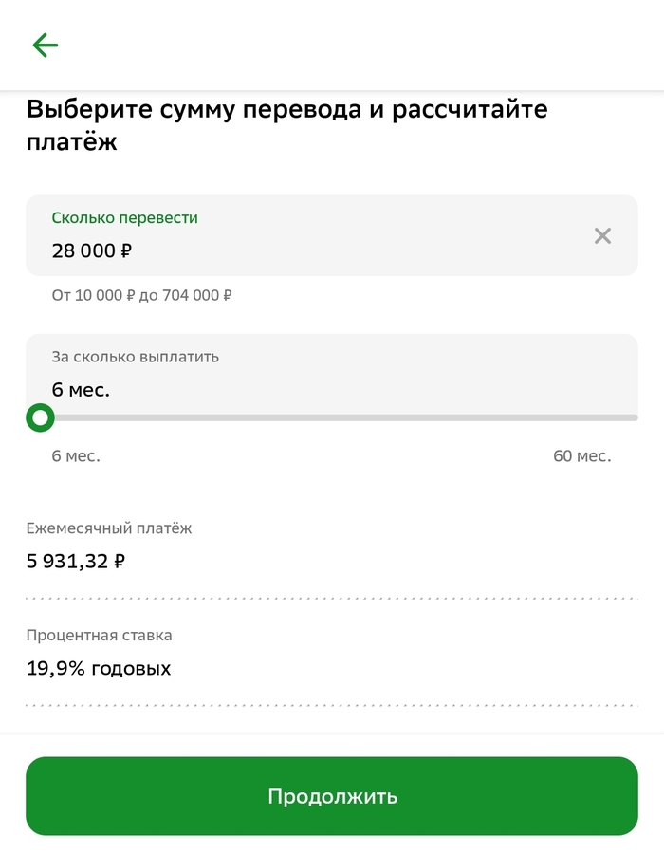Tap the 6 мес. term value in the field

[81, 390]
